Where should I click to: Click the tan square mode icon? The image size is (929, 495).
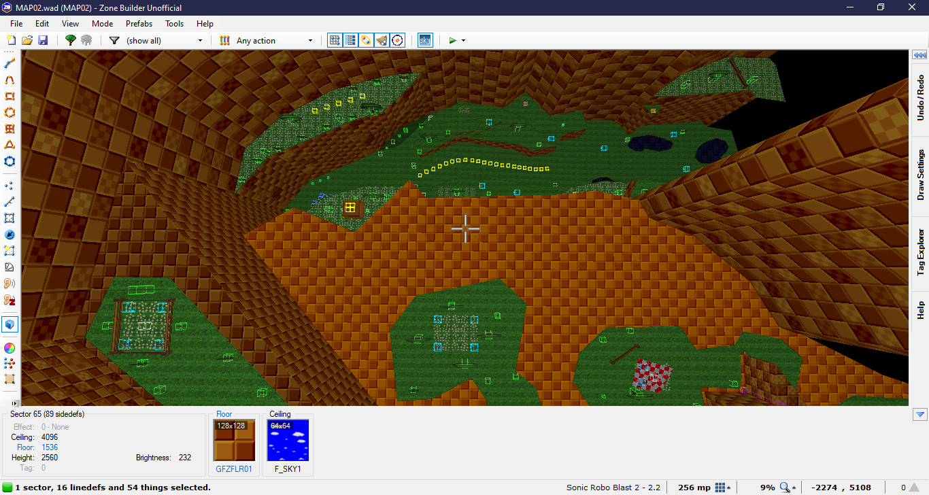[x=10, y=379]
